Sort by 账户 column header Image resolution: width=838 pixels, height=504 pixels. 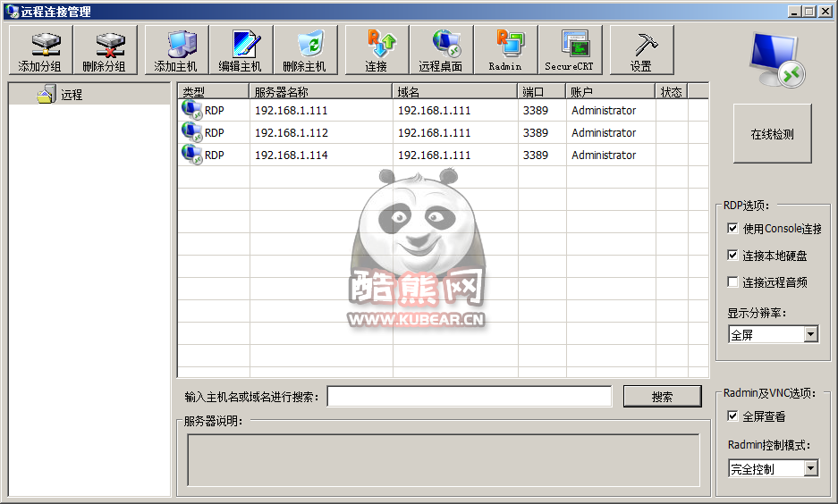610,92
